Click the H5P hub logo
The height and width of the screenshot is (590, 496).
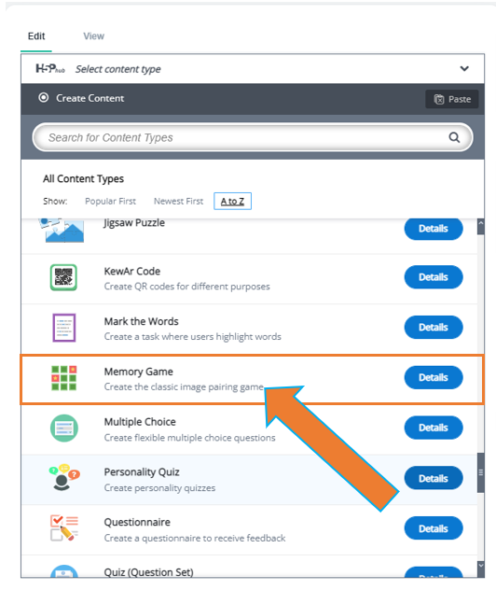point(50,69)
